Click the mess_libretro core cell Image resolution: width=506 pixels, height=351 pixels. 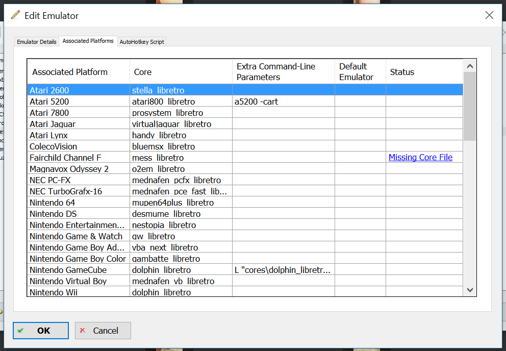(x=181, y=157)
